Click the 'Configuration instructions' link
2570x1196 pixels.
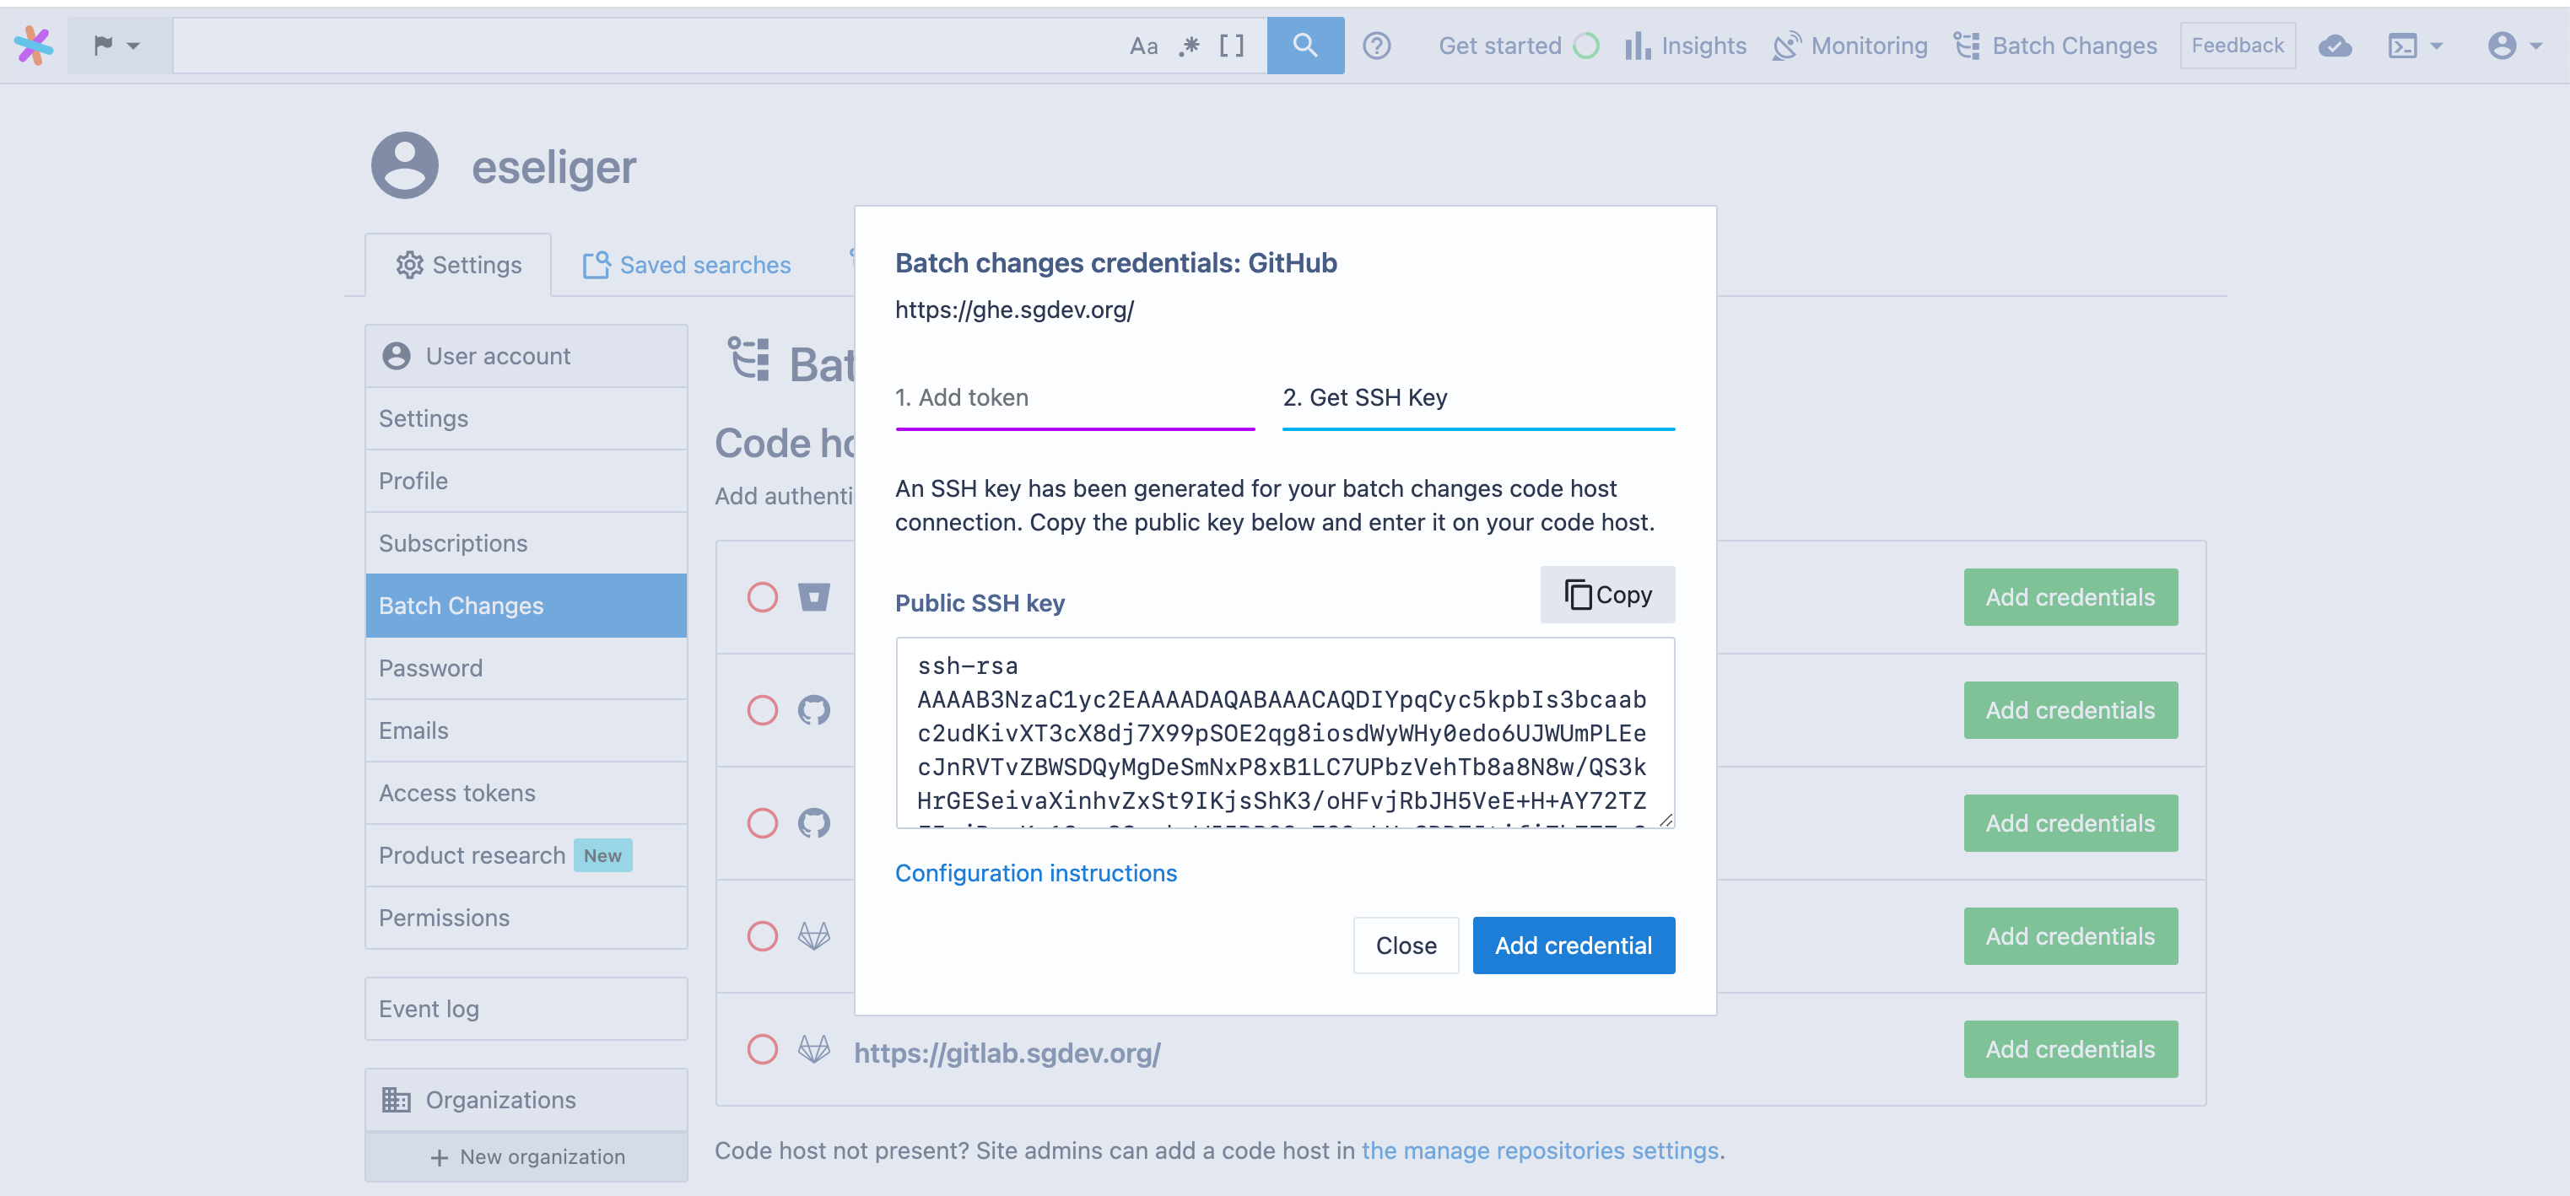tap(1036, 871)
